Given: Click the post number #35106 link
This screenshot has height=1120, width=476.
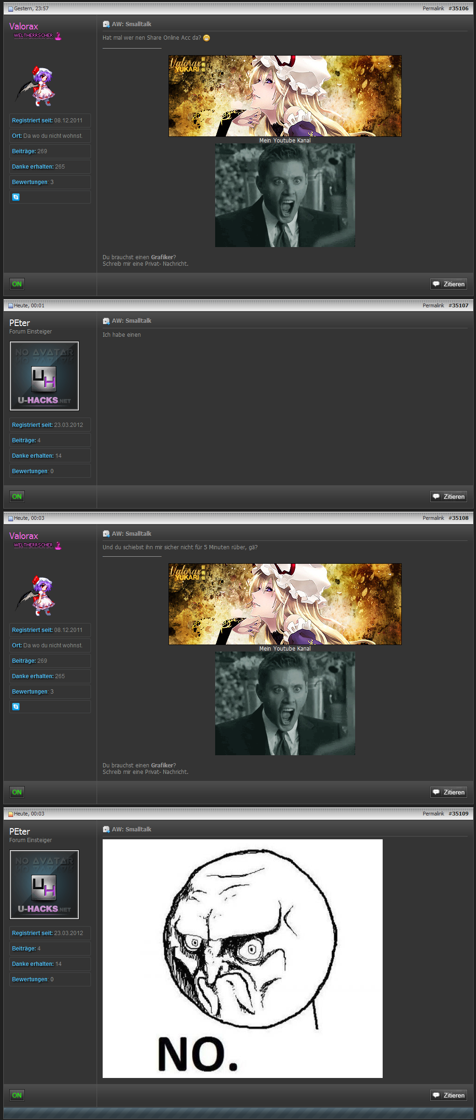Looking at the screenshot, I should coord(459,9).
